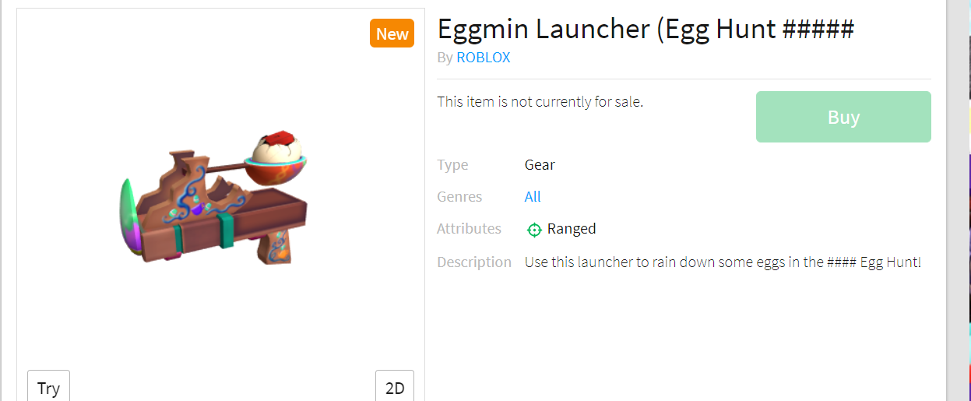Try on the Eggmin Launcher gear
Viewport: 971px width, 401px height.
point(48,386)
